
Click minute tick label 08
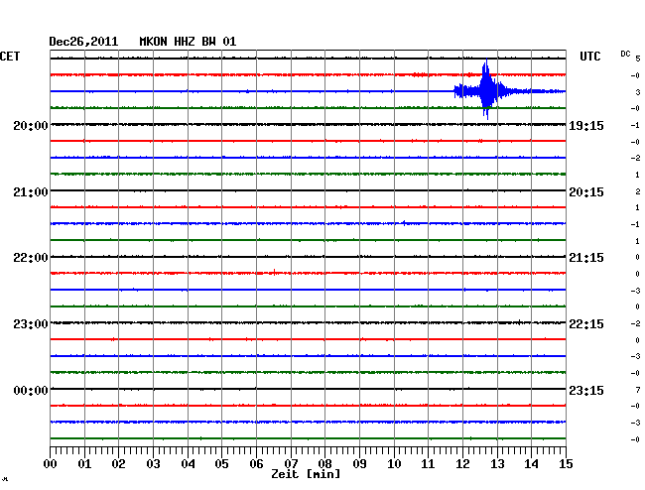point(324,464)
